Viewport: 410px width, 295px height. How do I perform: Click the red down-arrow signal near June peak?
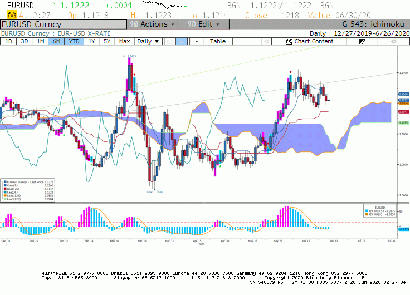290,72
